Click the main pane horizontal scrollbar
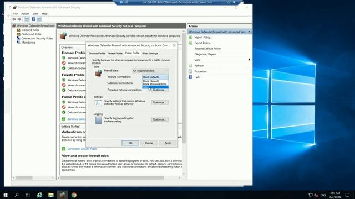355x199 pixels. point(112,178)
